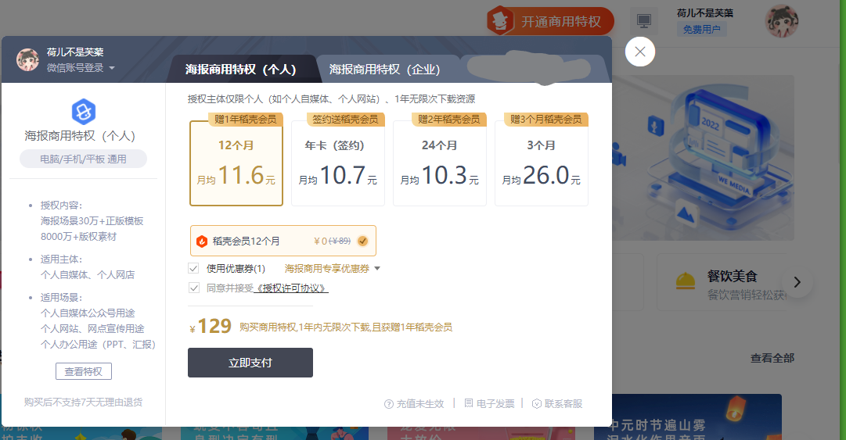The width and height of the screenshot is (846, 440).
Task: Click 赠2年稻壳会员 tag
Action: tap(449, 119)
